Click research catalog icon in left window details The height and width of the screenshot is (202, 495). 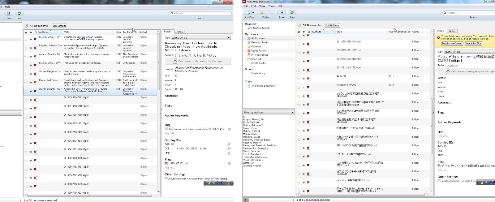(175, 61)
